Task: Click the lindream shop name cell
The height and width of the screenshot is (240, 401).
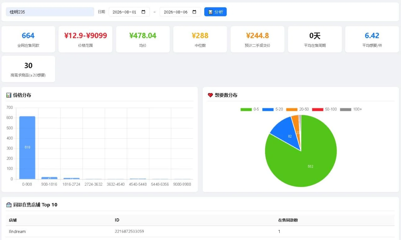Action: pos(17,232)
